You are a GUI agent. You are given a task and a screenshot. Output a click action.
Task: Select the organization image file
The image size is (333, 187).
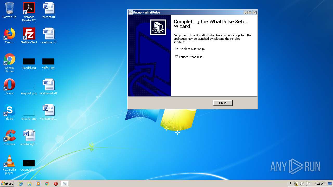pyautogui.click(x=29, y=166)
